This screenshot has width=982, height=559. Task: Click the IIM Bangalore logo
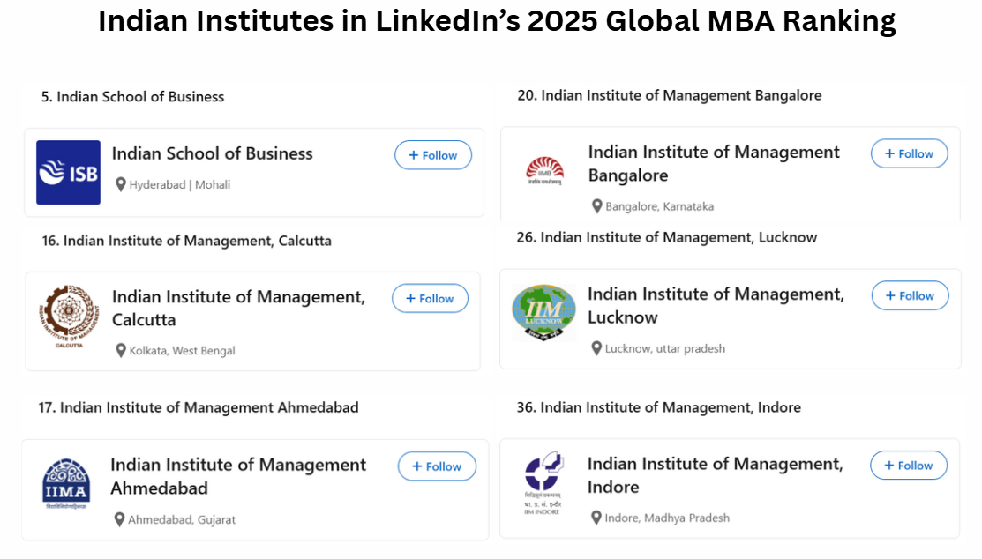[545, 171]
